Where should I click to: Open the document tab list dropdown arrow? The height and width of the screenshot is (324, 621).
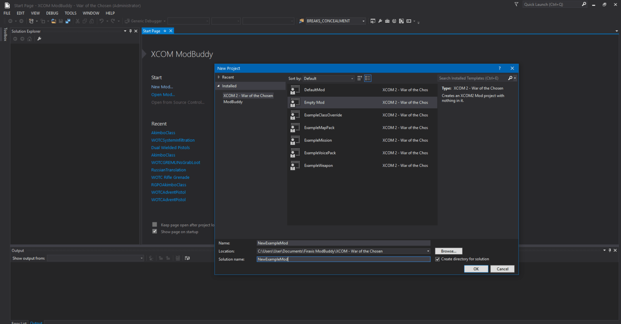pyautogui.click(x=617, y=31)
